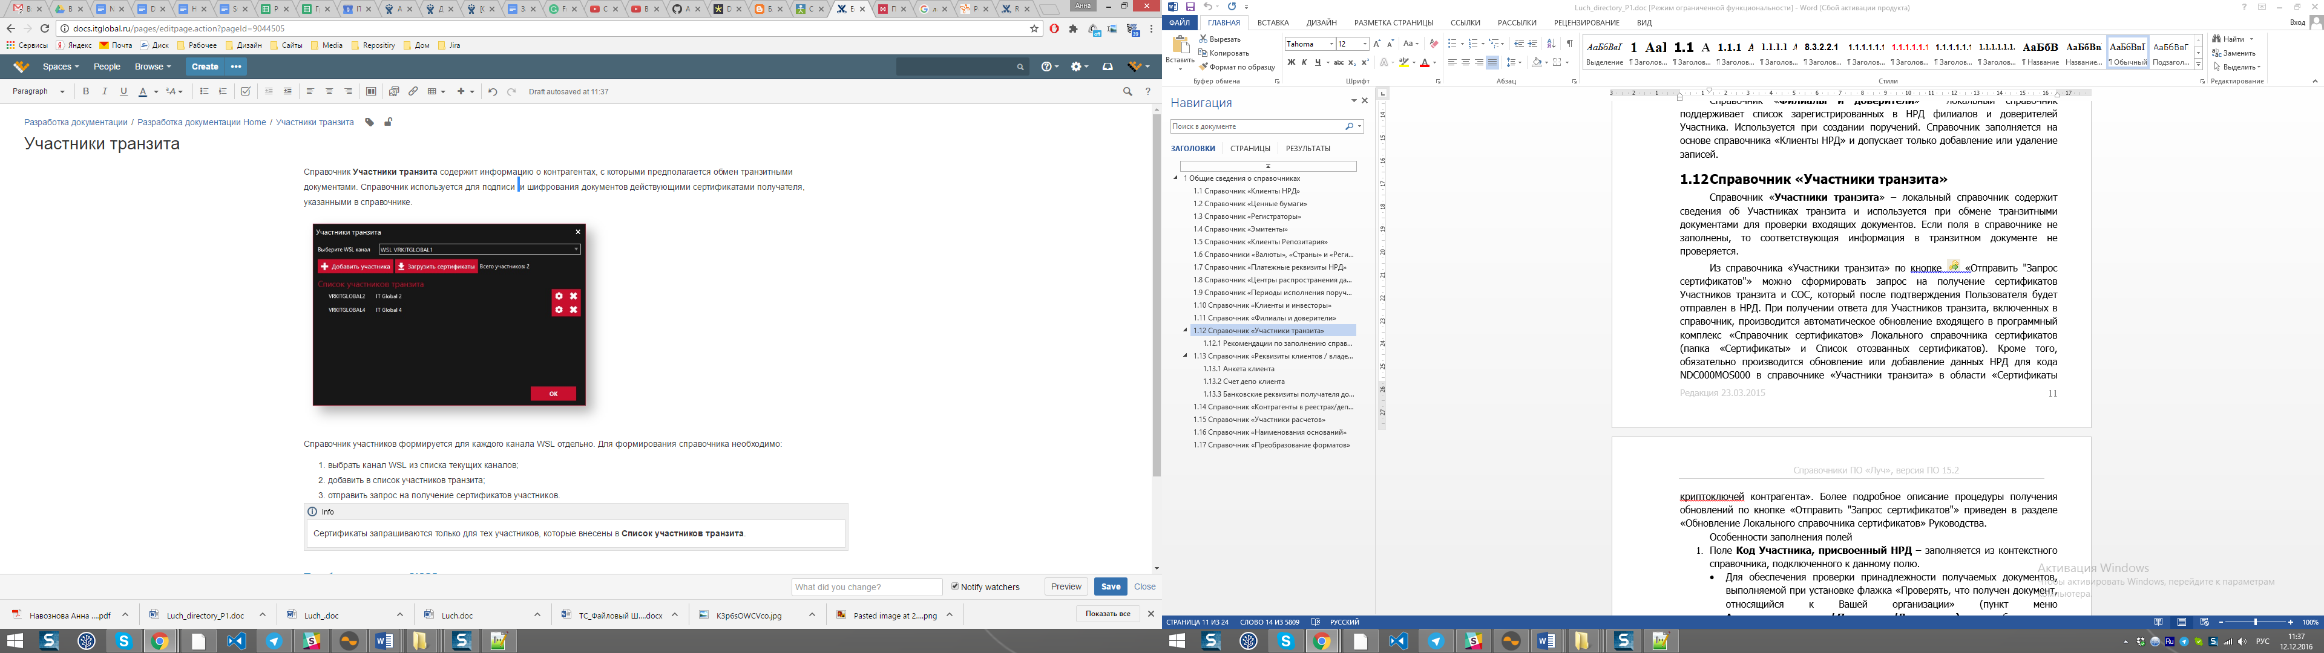This screenshot has height=653, width=2324.
Task: Insert link in Confluence editor
Action: 413,91
